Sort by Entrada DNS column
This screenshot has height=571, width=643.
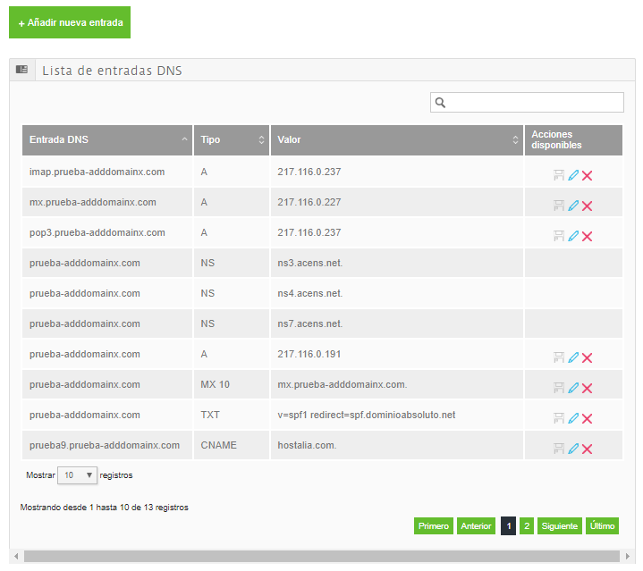coord(107,140)
